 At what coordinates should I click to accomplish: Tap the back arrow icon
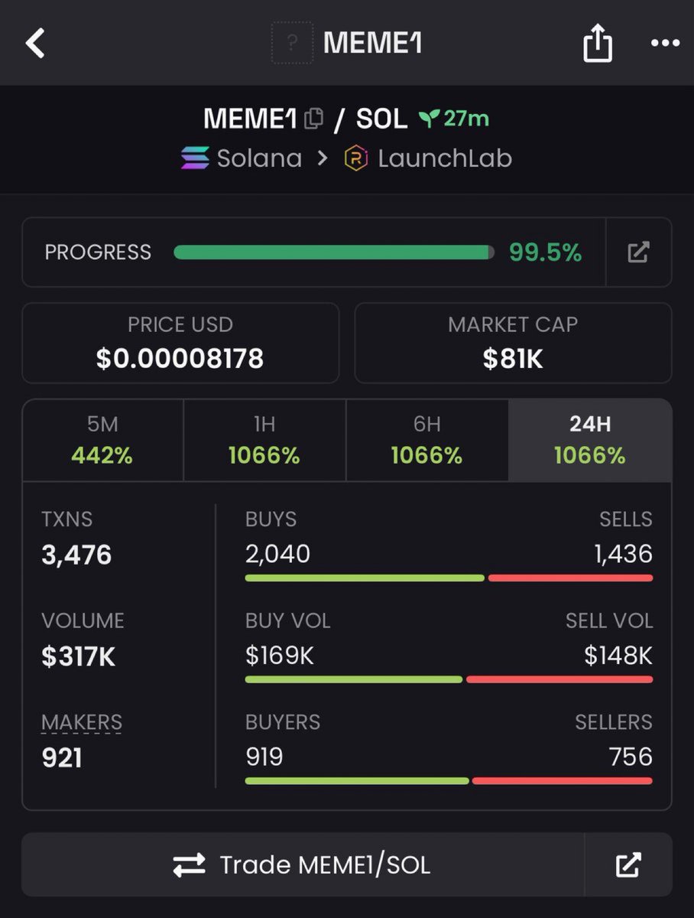click(x=36, y=43)
